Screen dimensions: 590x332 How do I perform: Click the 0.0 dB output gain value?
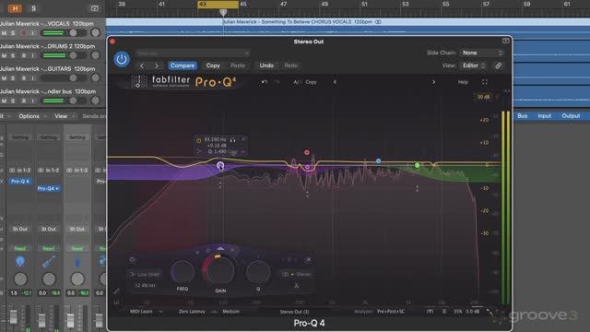[473, 312]
